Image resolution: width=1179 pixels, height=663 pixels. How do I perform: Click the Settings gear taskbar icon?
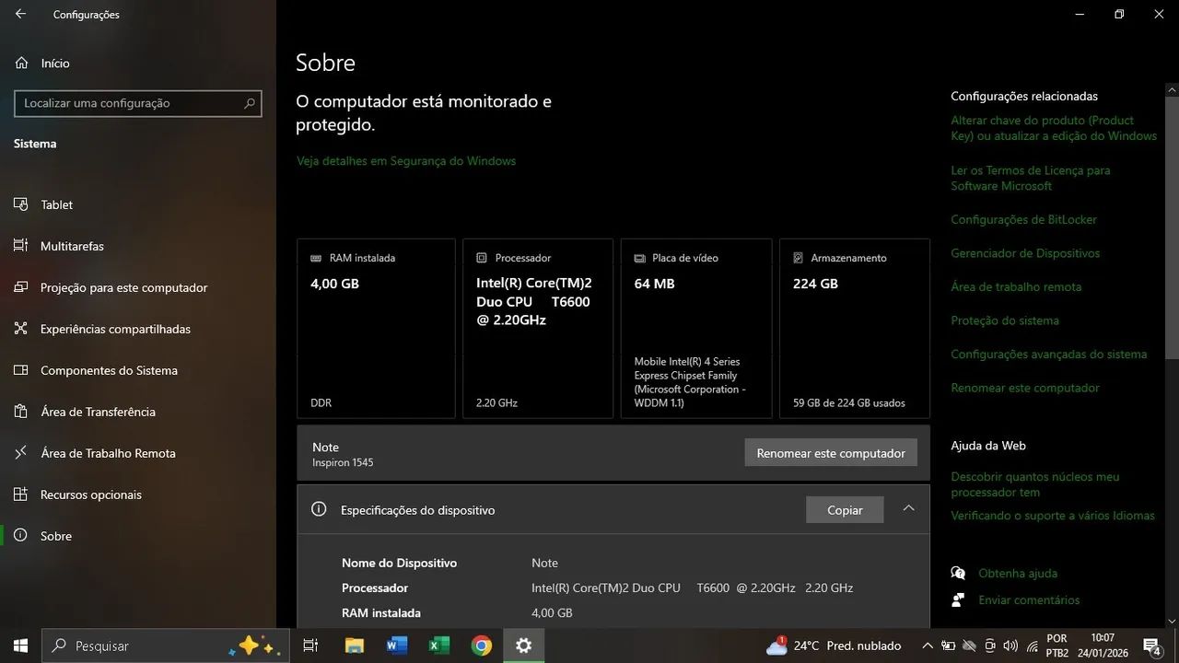tap(524, 646)
